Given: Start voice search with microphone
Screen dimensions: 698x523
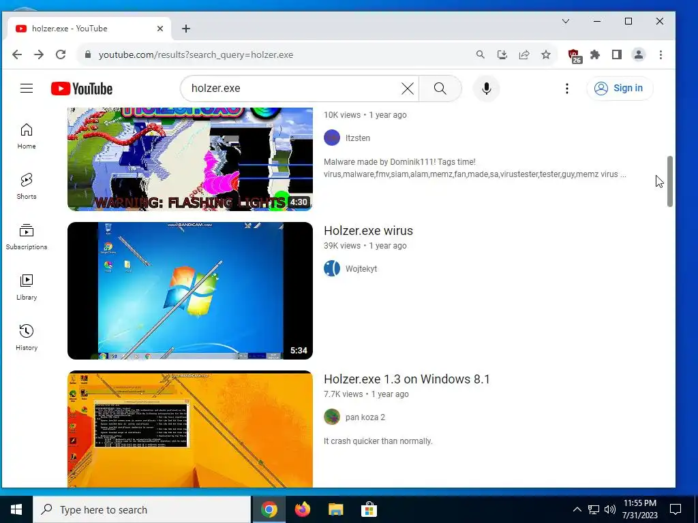Looking at the screenshot, I should tap(487, 89).
